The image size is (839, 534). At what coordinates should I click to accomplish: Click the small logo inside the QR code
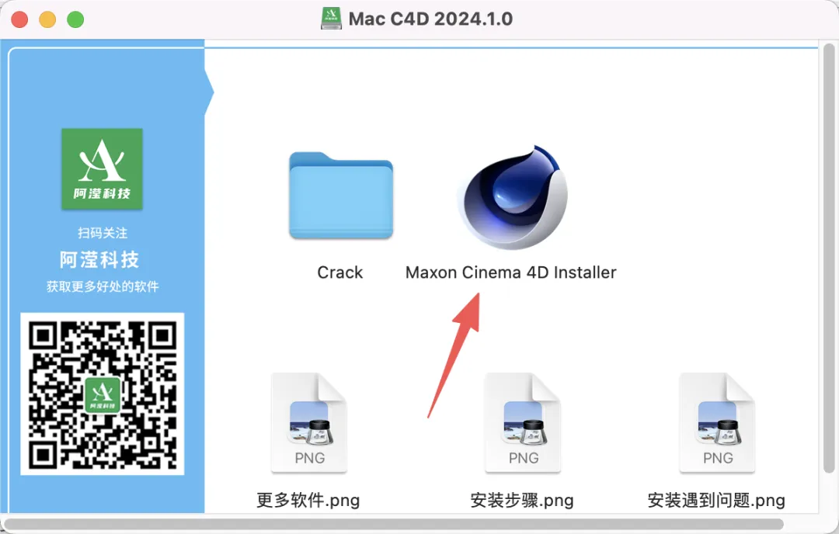pyautogui.click(x=103, y=394)
